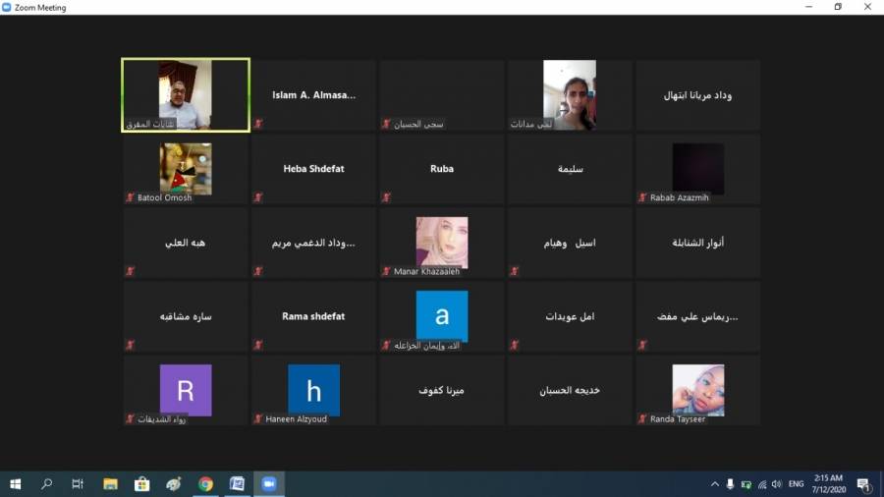884x497 pixels.
Task: Click muted mic icon on Rama shdefat tile
Action: [x=258, y=345]
